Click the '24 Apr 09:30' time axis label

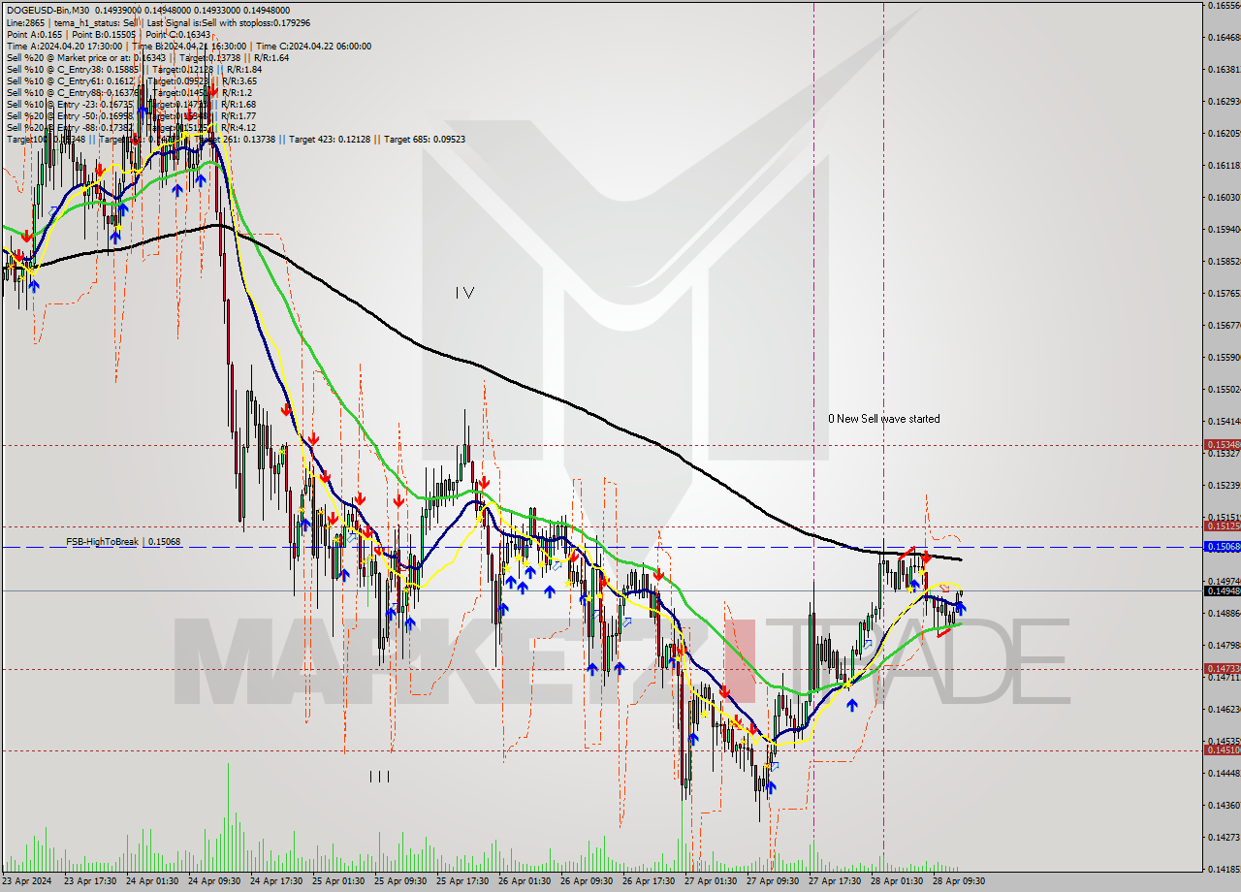[213, 881]
